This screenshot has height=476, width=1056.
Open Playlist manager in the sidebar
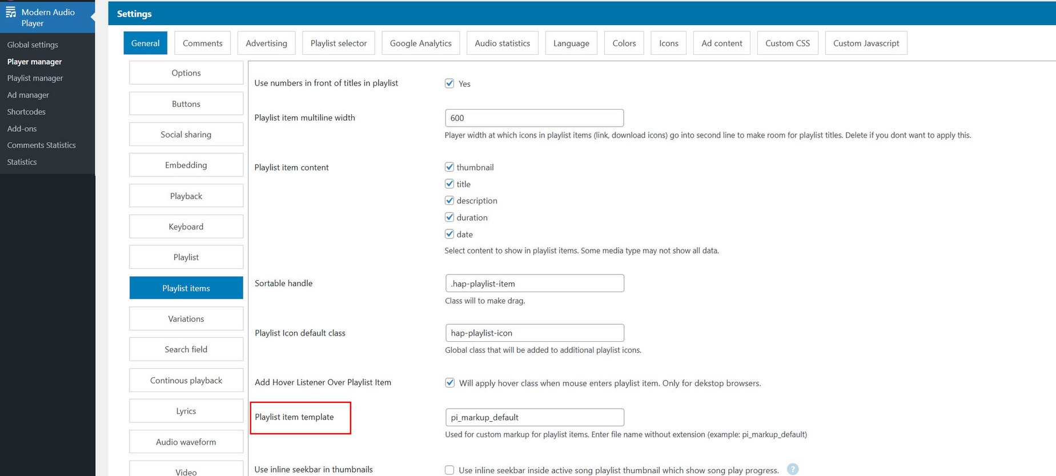35,78
